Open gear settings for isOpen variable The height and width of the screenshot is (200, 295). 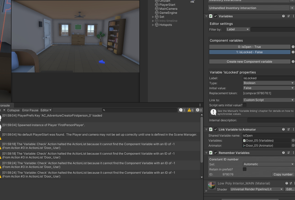[x=293, y=47]
